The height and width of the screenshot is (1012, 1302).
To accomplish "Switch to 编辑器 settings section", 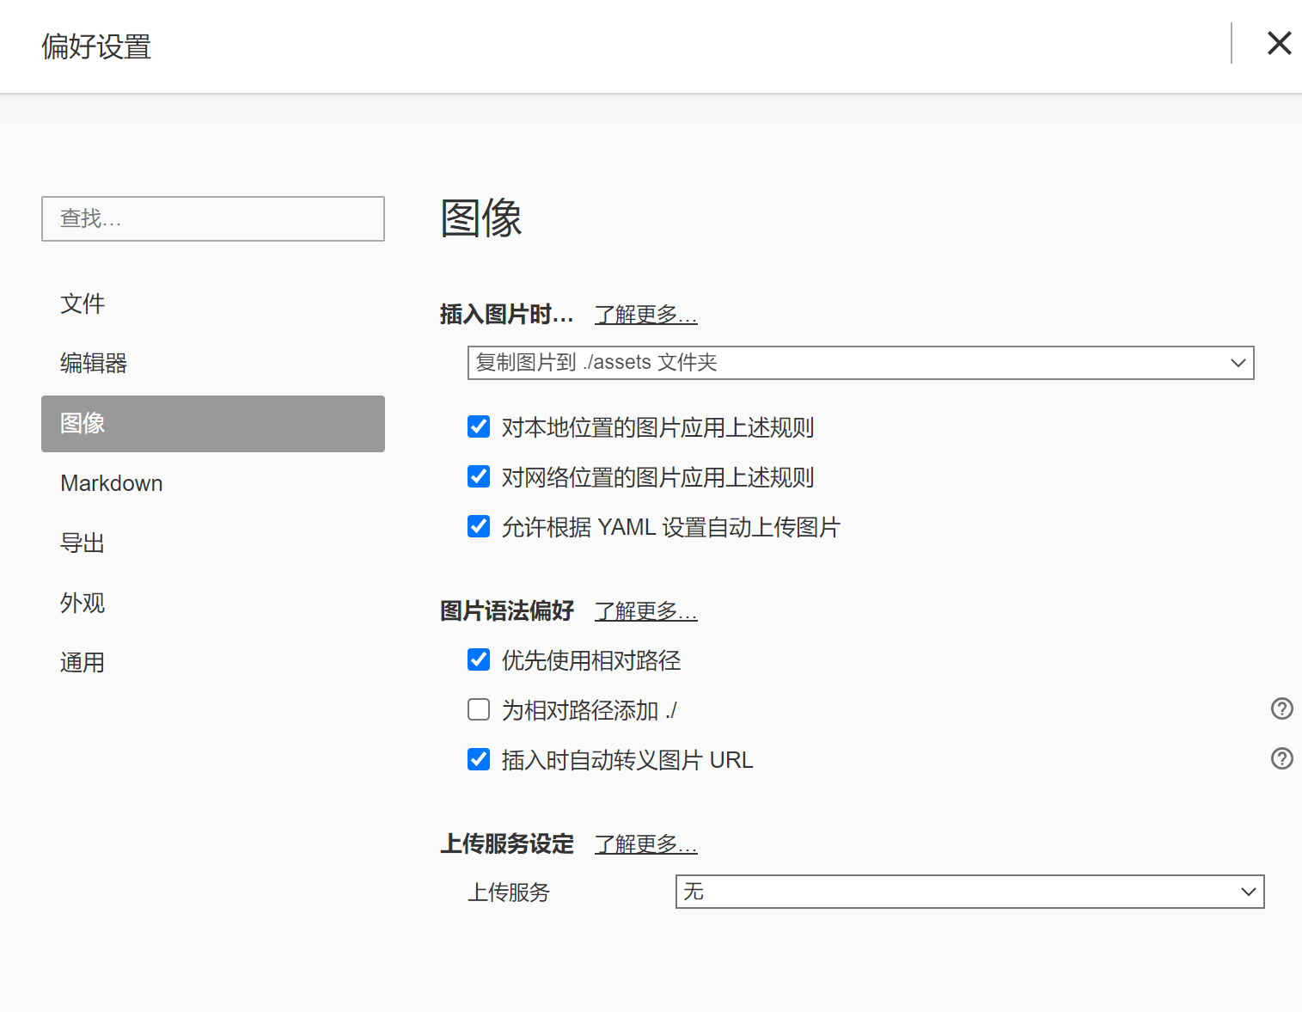I will click(x=94, y=363).
